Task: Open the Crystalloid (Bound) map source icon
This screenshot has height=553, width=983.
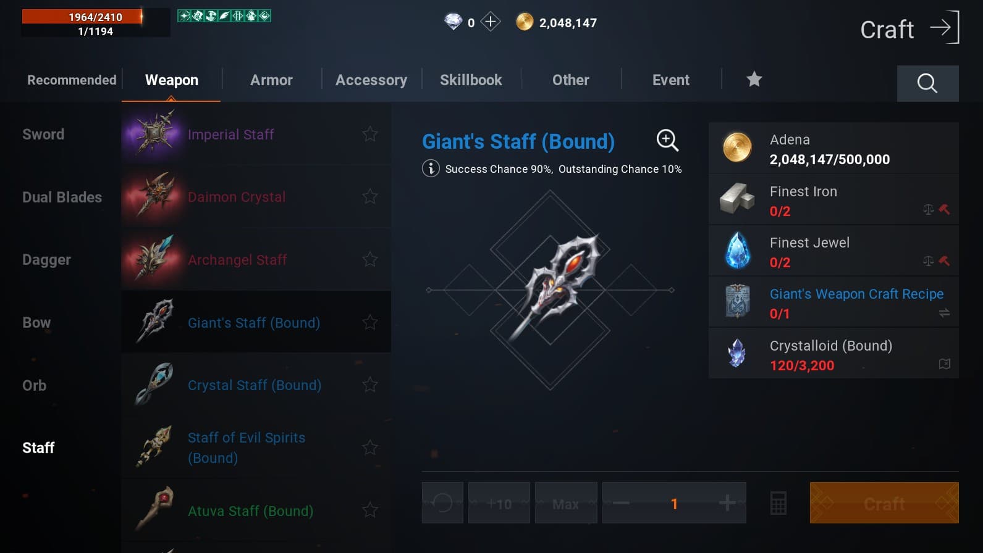Action: click(944, 364)
